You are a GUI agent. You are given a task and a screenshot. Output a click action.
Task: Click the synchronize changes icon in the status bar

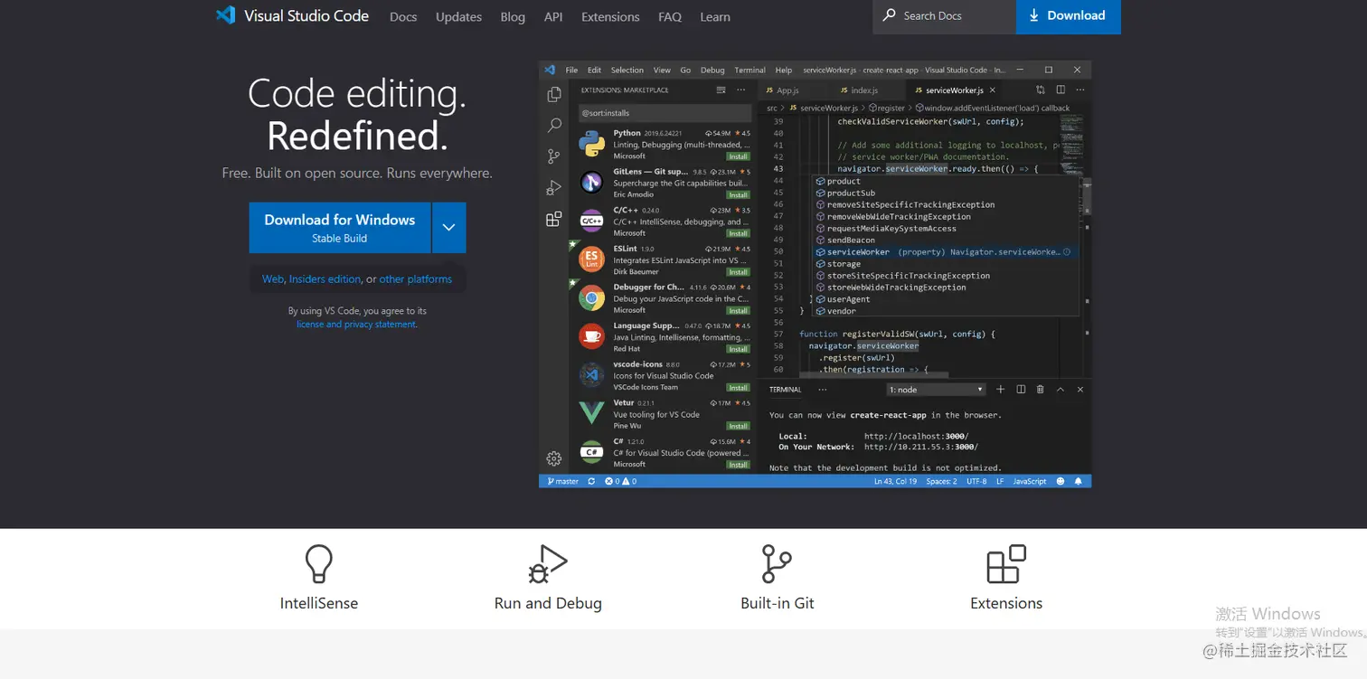click(x=591, y=481)
